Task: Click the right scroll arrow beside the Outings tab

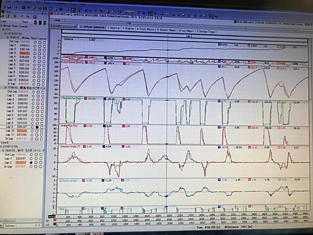Action: click(39, 225)
